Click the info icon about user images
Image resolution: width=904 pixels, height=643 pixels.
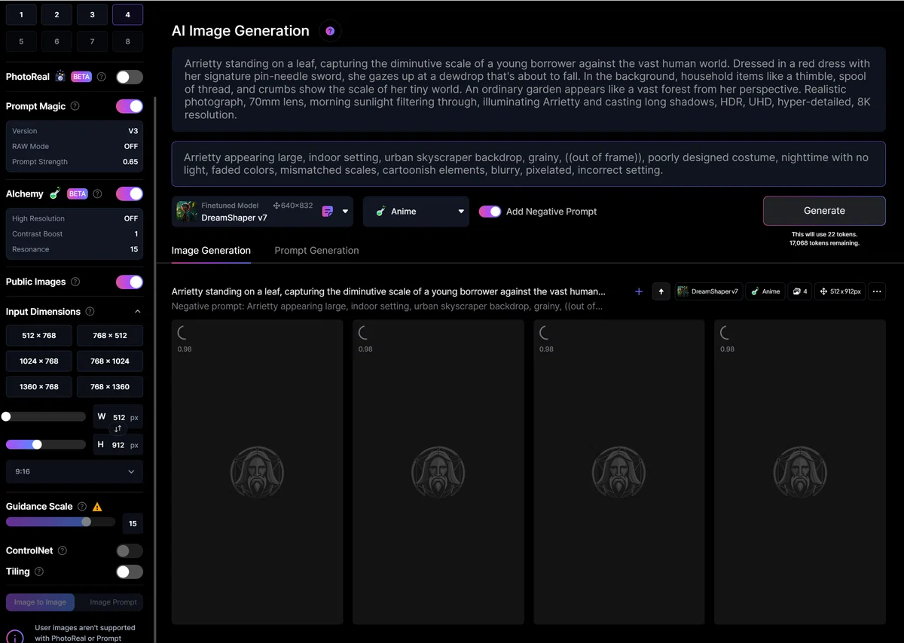click(x=15, y=637)
